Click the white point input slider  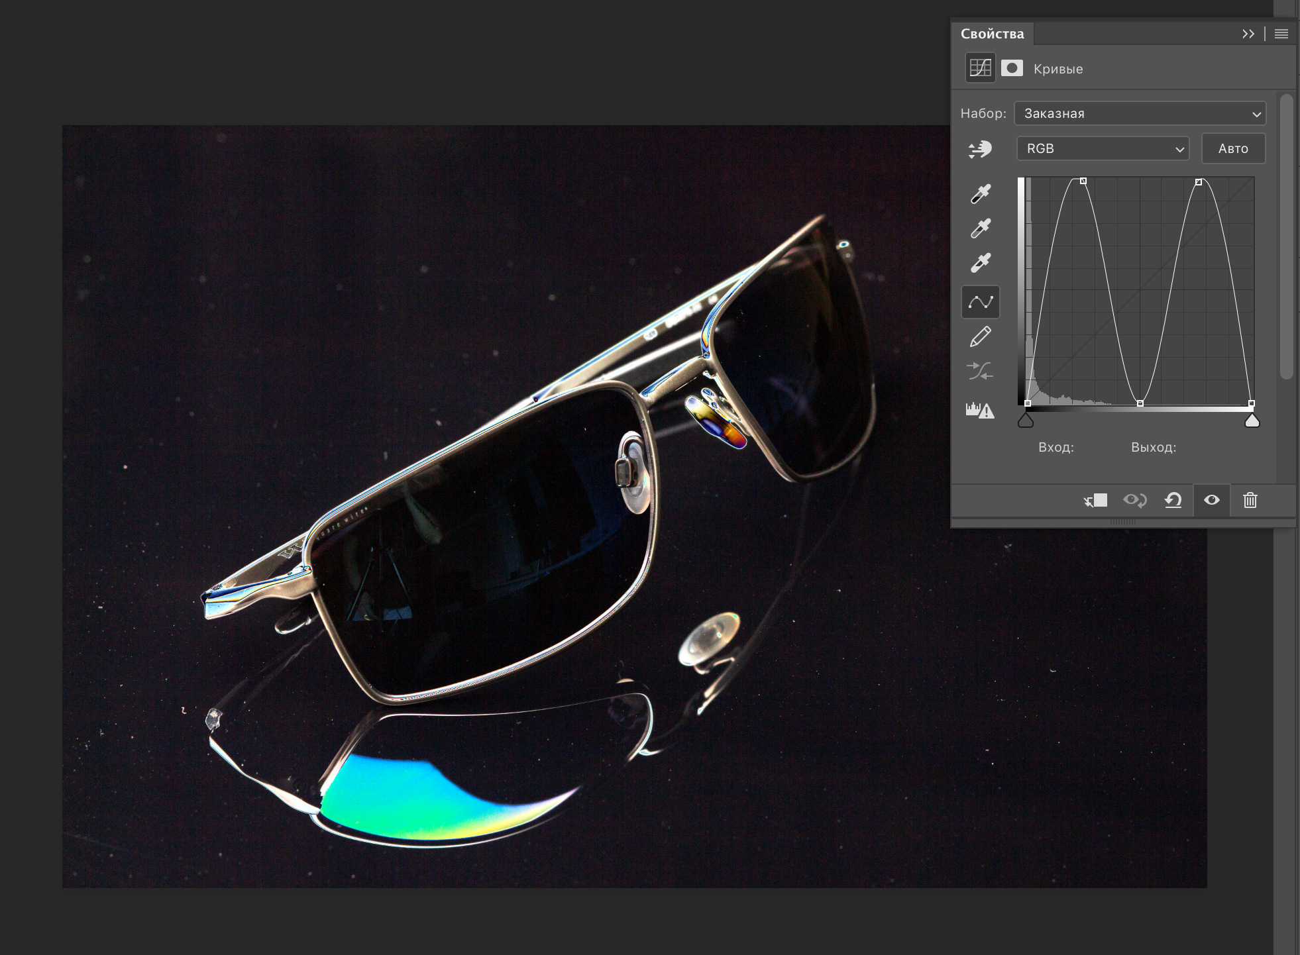1252,421
